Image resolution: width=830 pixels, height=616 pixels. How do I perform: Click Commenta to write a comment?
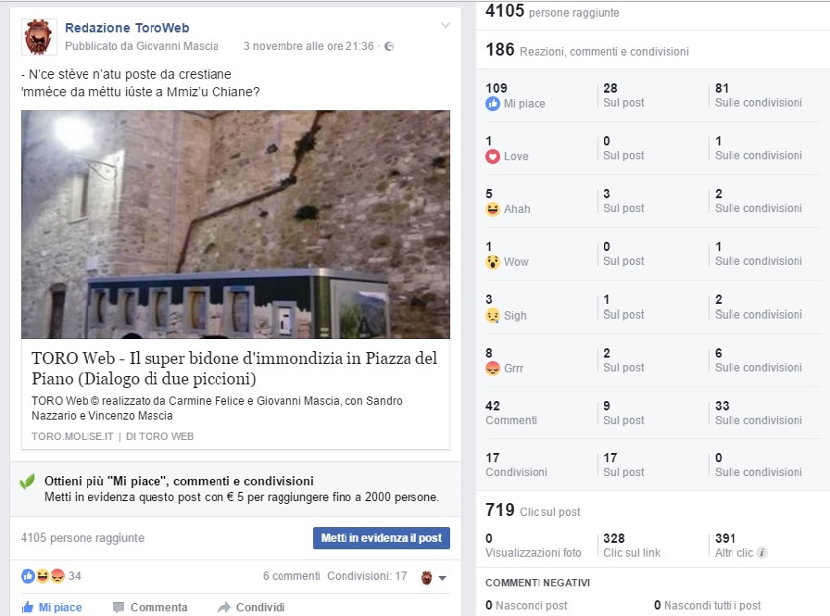click(150, 607)
